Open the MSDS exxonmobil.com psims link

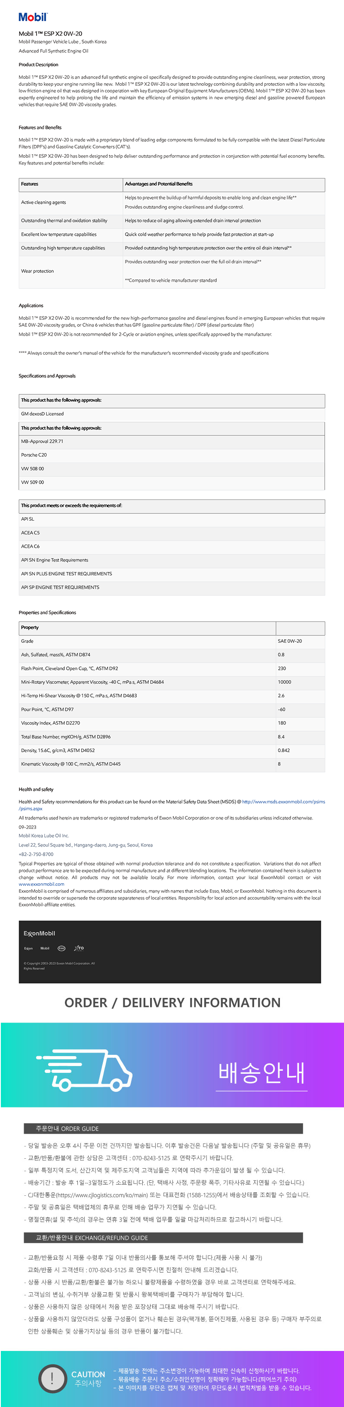[283, 802]
